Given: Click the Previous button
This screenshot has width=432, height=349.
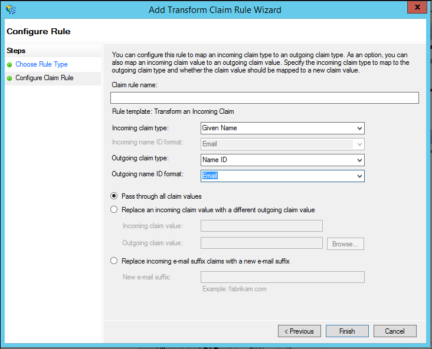Looking at the screenshot, I should tap(299, 331).
